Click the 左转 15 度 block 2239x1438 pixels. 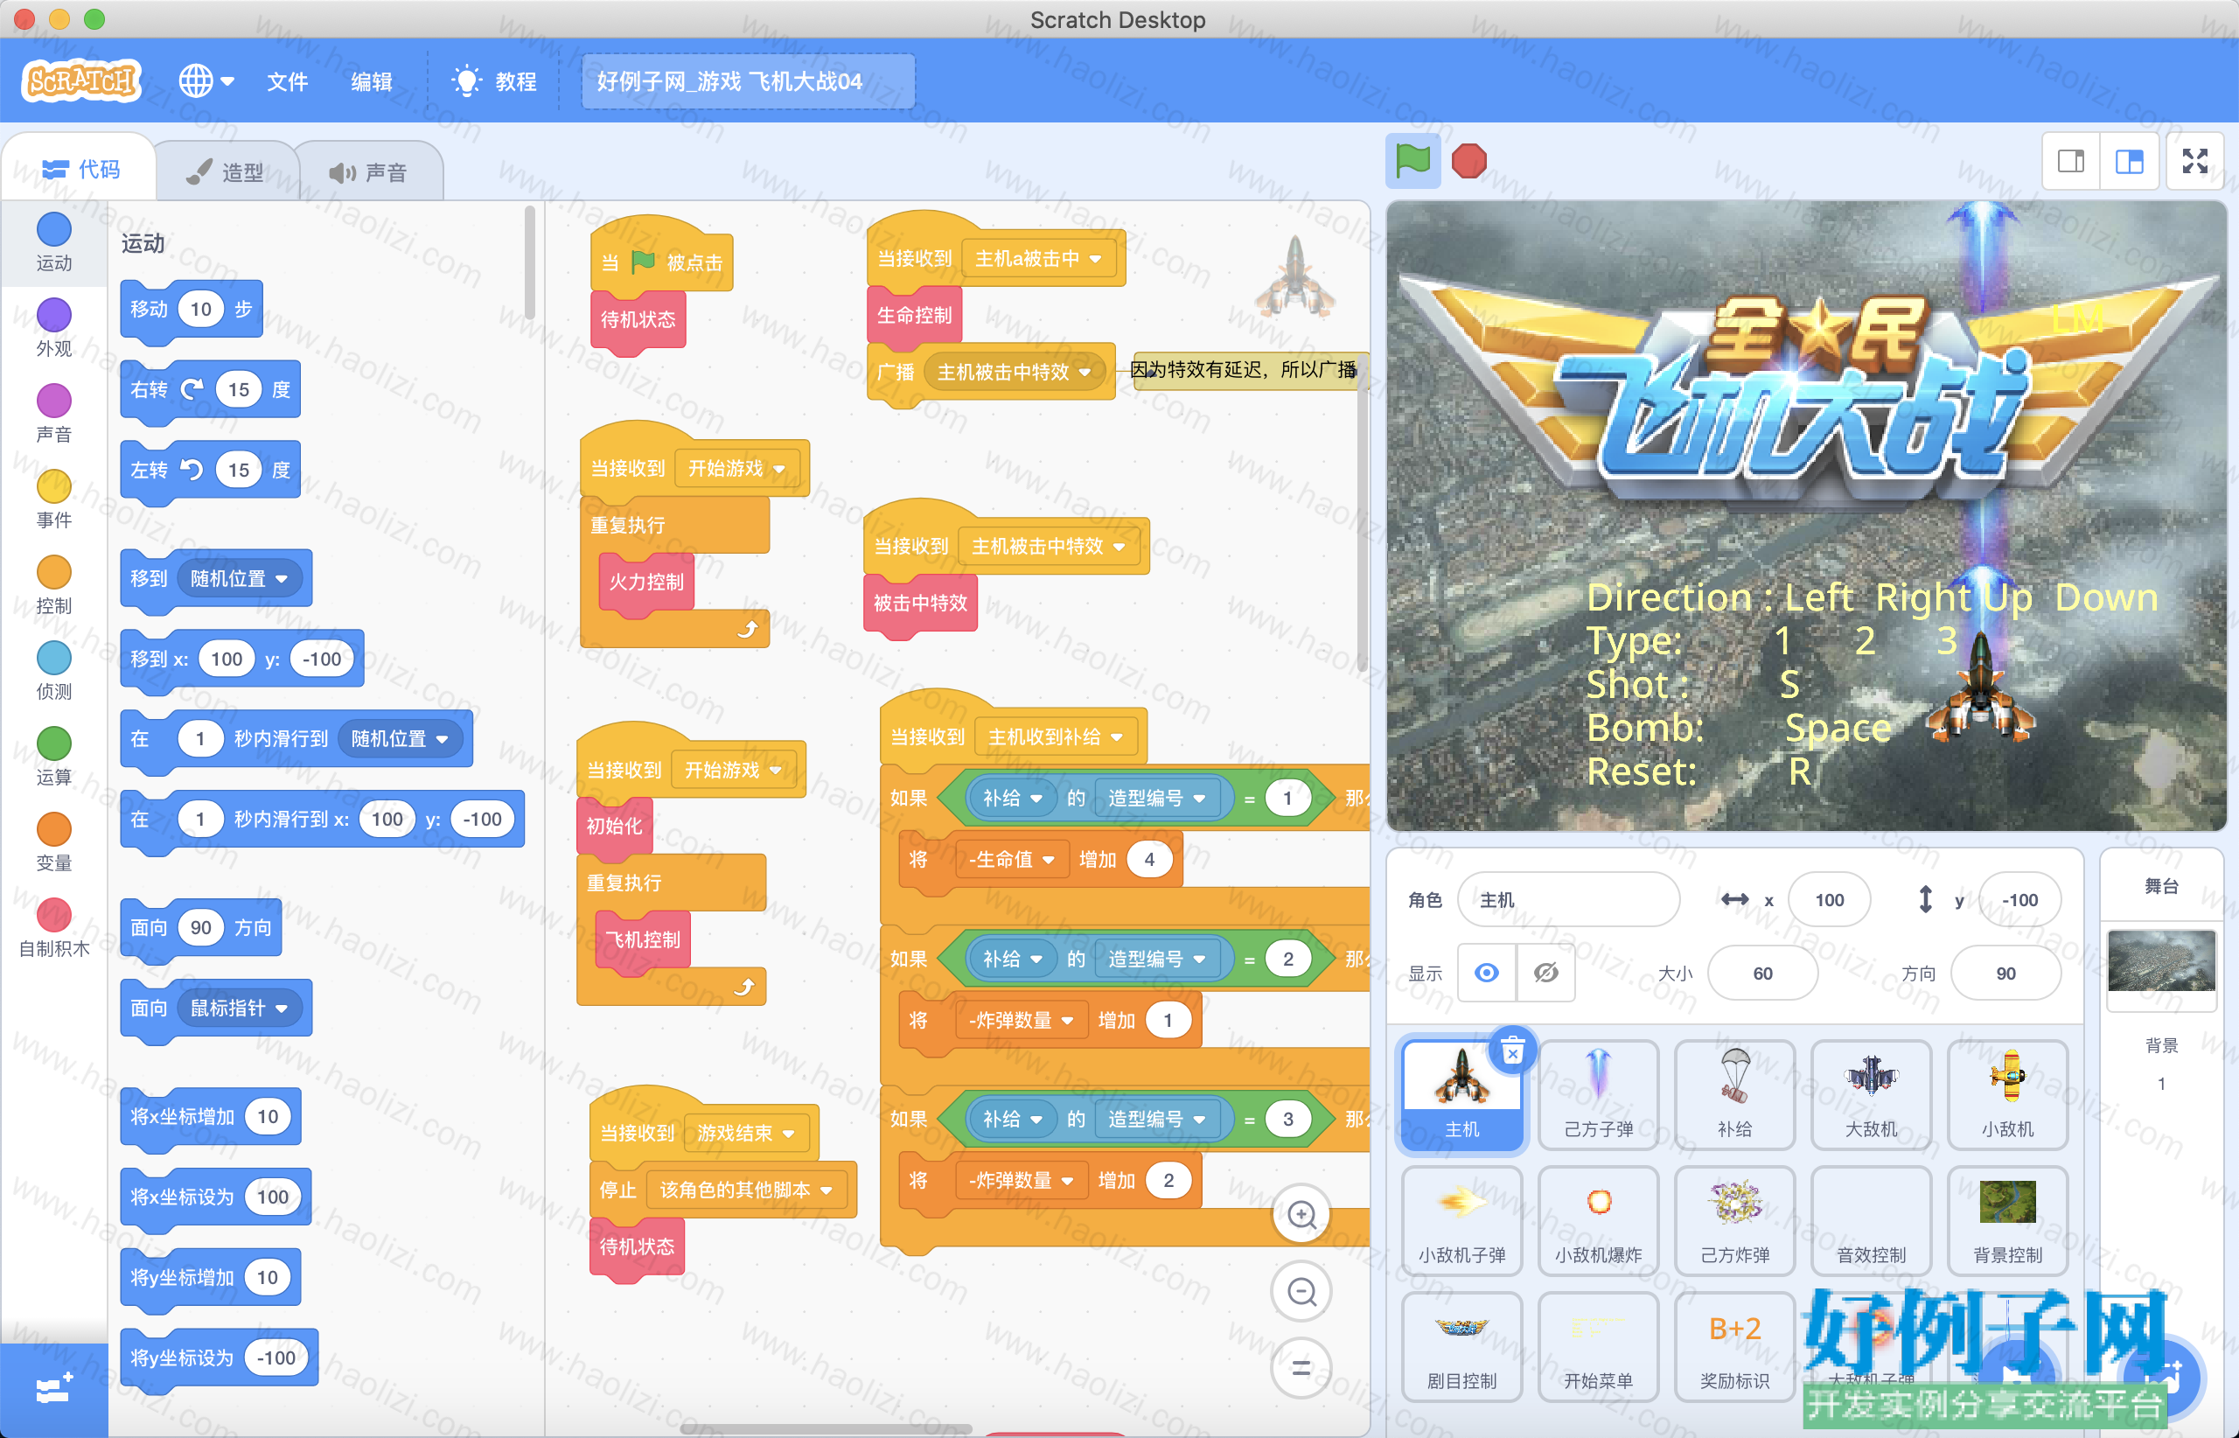[x=210, y=470]
